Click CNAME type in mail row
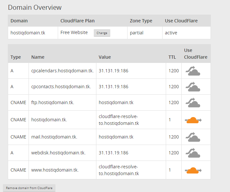 18,137
